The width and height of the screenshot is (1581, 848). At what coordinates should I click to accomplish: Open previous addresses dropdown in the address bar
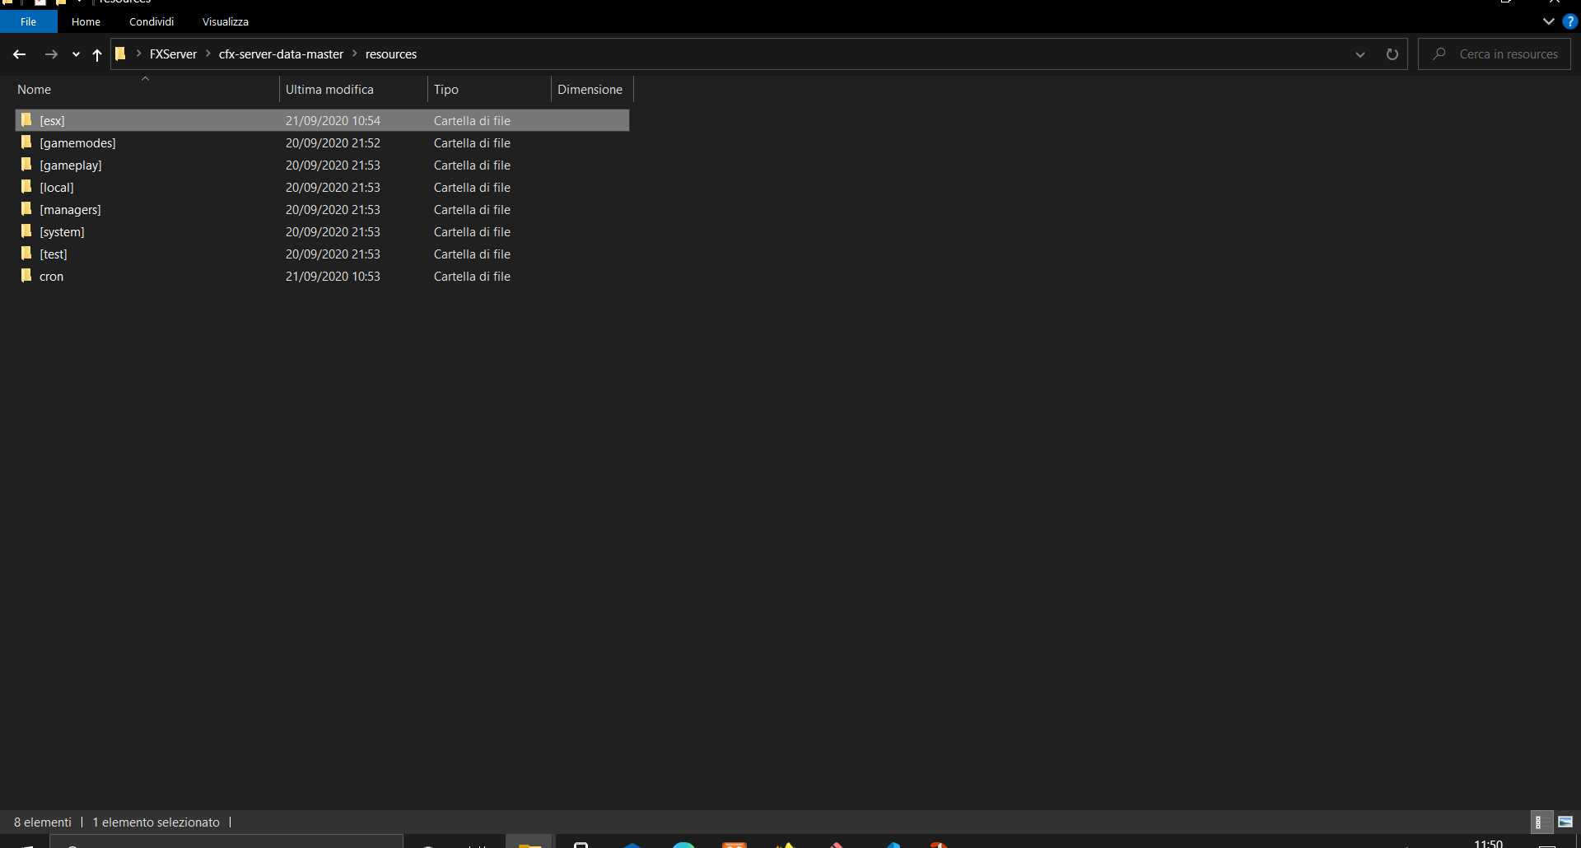pyautogui.click(x=1360, y=54)
